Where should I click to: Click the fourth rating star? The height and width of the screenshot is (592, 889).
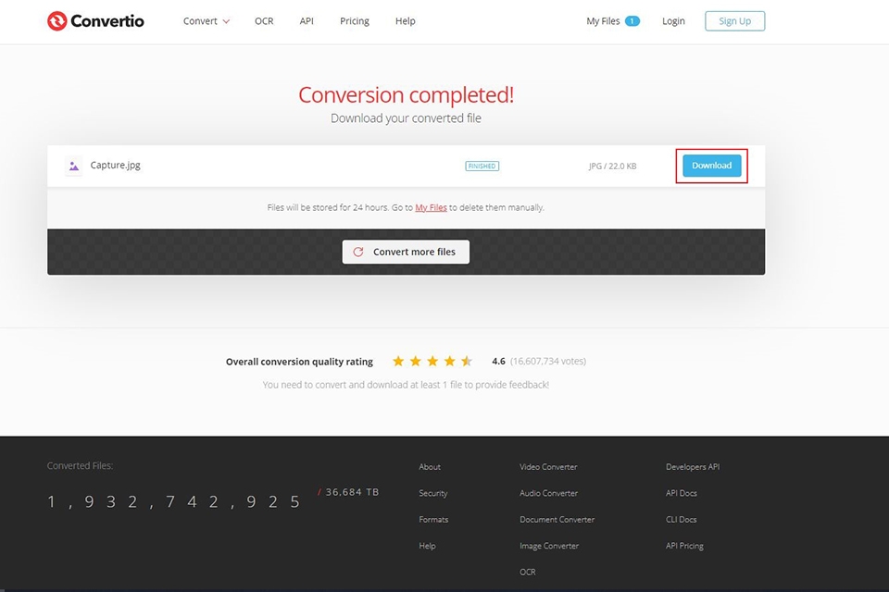[450, 361]
